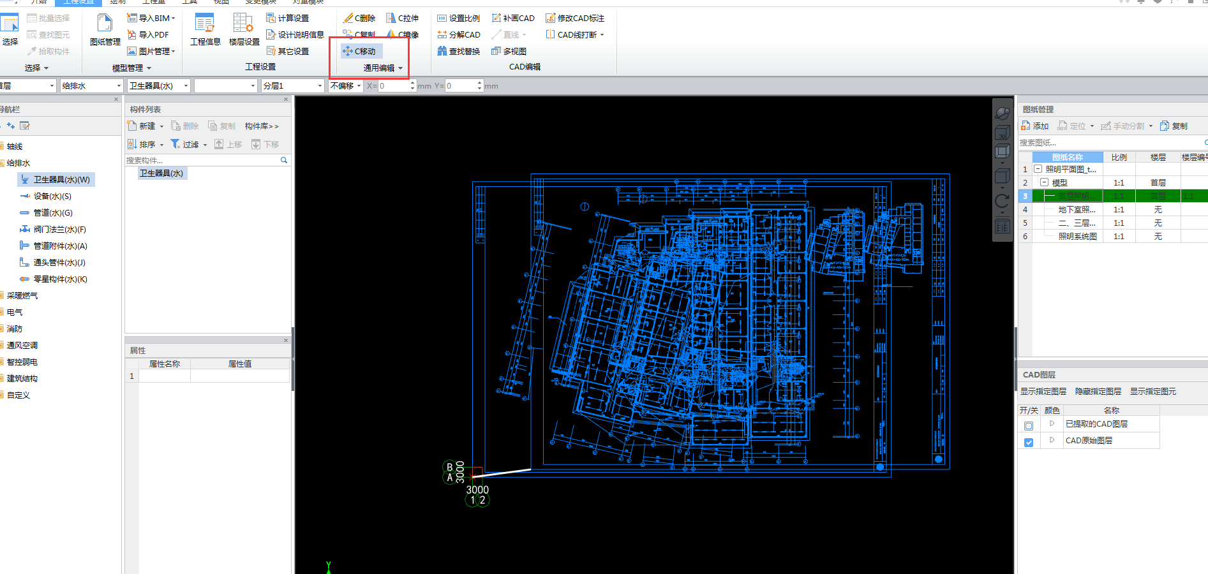1208x574 pixels.
Task: Click 构件库>> button
Action: click(262, 126)
